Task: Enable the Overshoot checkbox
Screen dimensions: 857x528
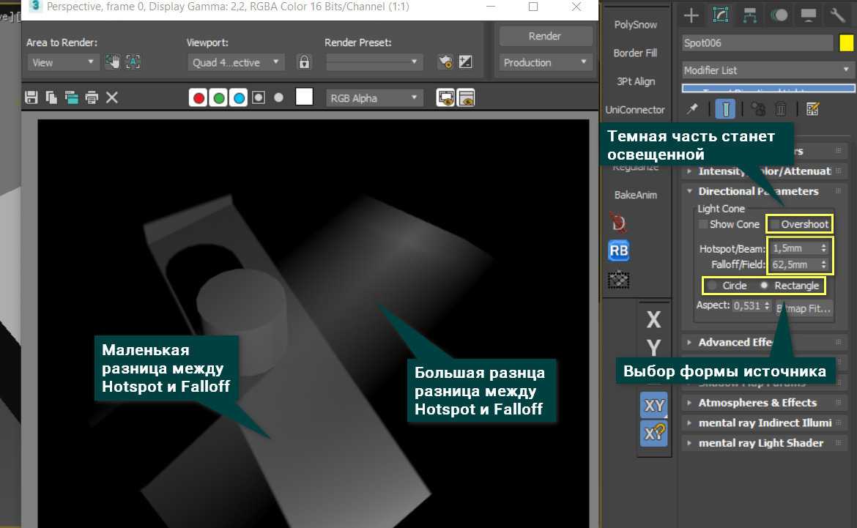Action: 773,224
